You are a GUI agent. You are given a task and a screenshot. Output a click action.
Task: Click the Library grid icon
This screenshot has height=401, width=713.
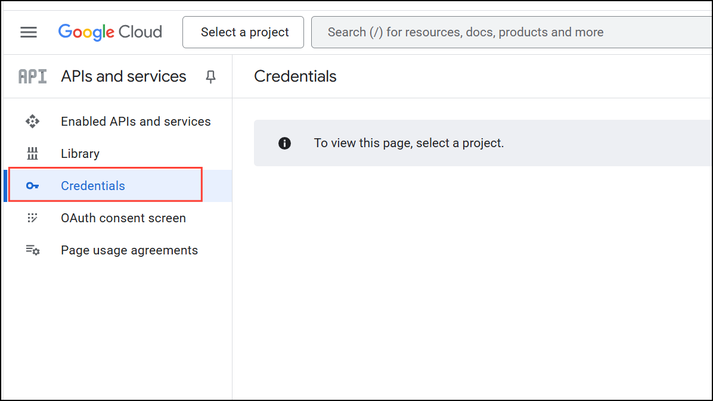point(32,153)
